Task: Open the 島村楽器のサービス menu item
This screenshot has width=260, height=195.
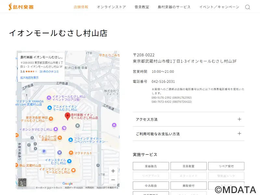Action: (x=174, y=7)
